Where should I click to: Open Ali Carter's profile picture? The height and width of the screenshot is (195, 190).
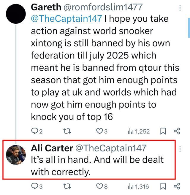click(16, 154)
